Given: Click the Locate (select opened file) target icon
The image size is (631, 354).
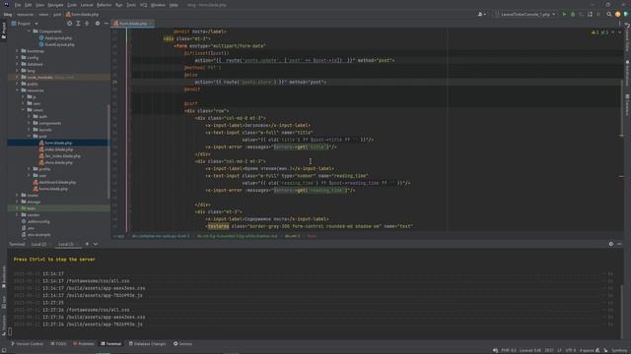Looking at the screenshot, I should pyautogui.click(x=70, y=24).
